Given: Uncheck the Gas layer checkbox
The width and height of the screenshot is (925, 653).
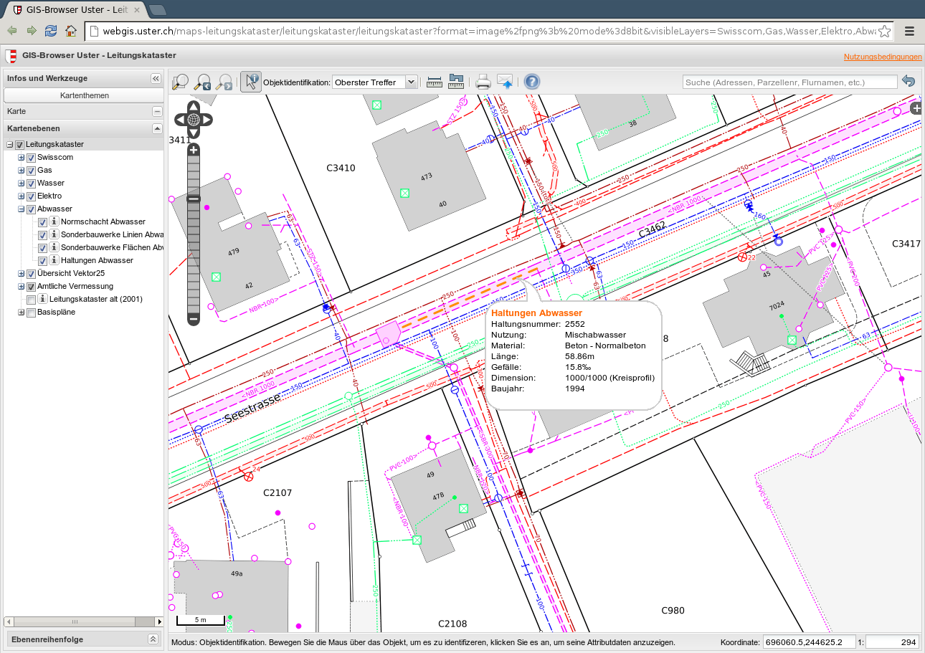Looking at the screenshot, I should [31, 171].
